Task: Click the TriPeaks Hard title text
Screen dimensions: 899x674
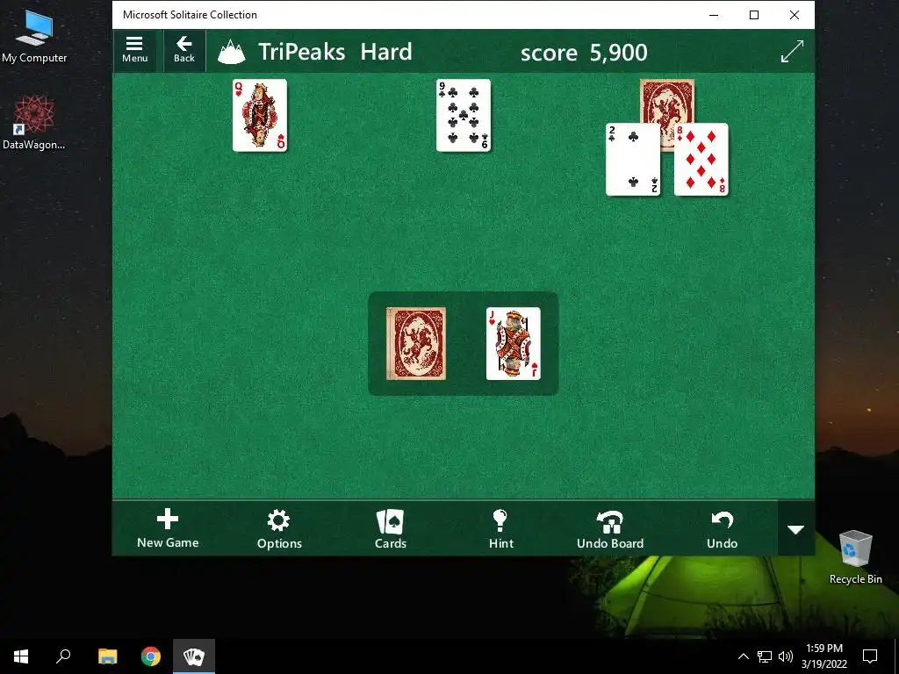Action: click(334, 52)
